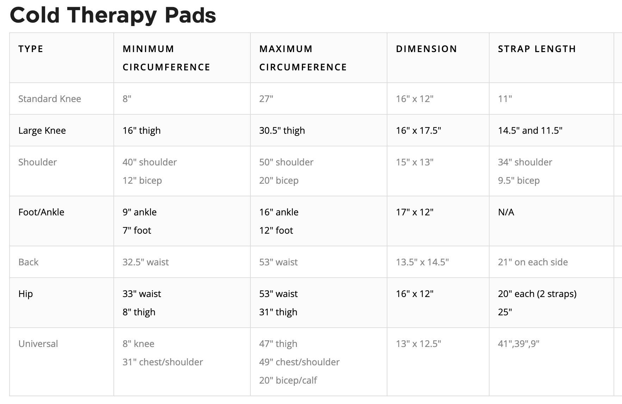
Task: Click the DIMENSION column header
Action: click(426, 49)
